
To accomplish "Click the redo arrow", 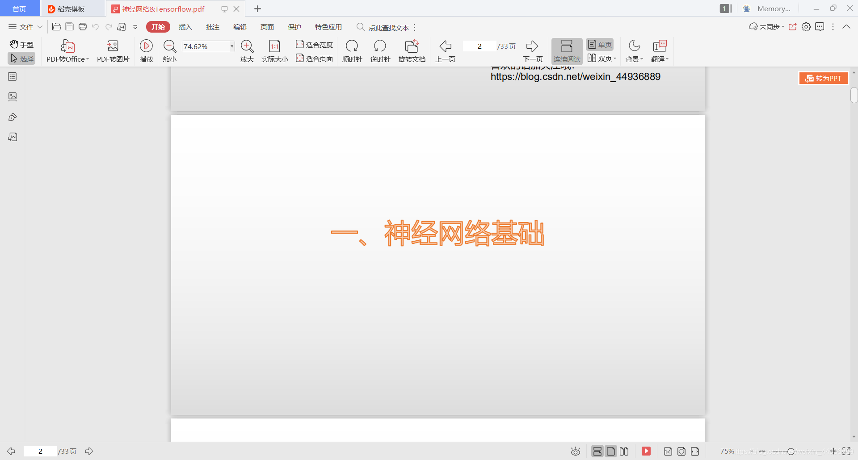I will click(x=109, y=27).
